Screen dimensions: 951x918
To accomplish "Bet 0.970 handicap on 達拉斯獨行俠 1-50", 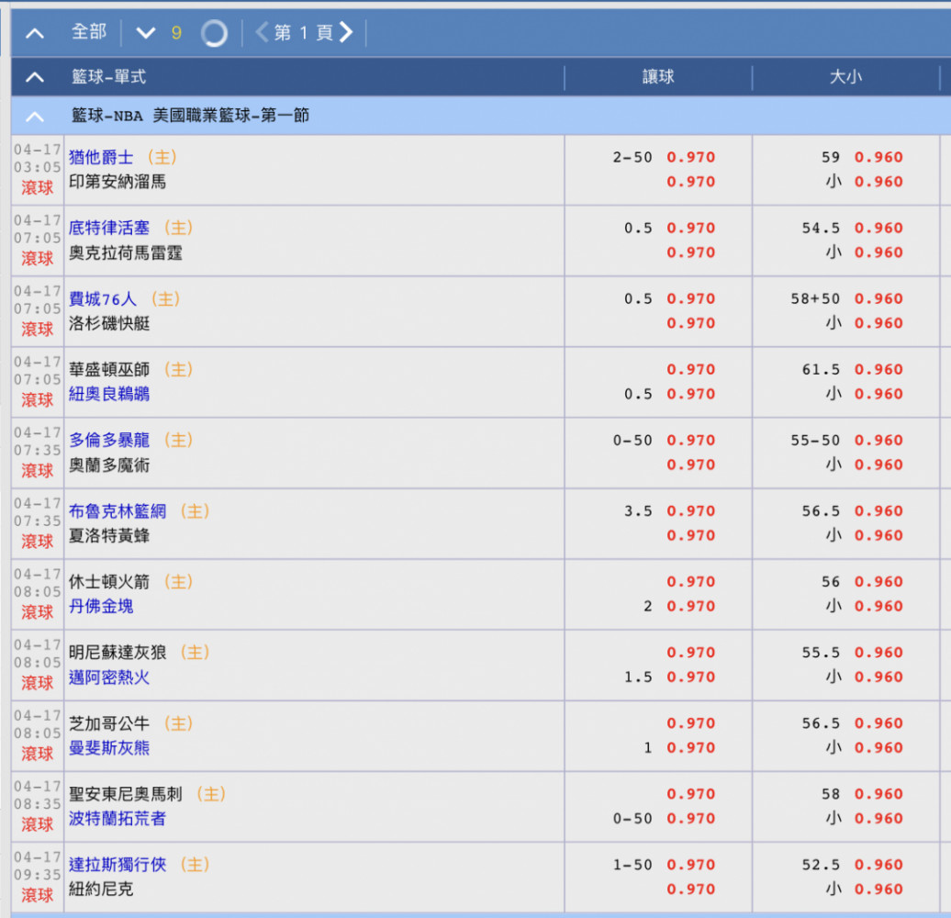I will coord(691,865).
